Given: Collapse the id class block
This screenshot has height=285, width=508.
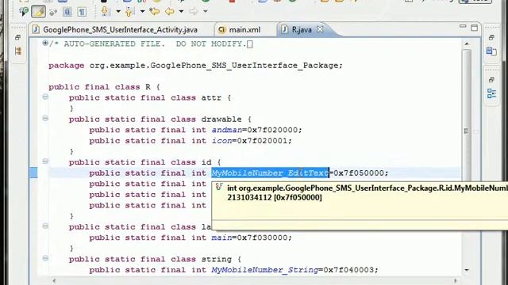Looking at the screenshot, I should (x=45, y=161).
